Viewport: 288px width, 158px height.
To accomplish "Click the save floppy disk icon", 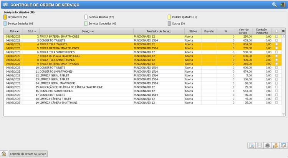I will pyautogui.click(x=260, y=145).
